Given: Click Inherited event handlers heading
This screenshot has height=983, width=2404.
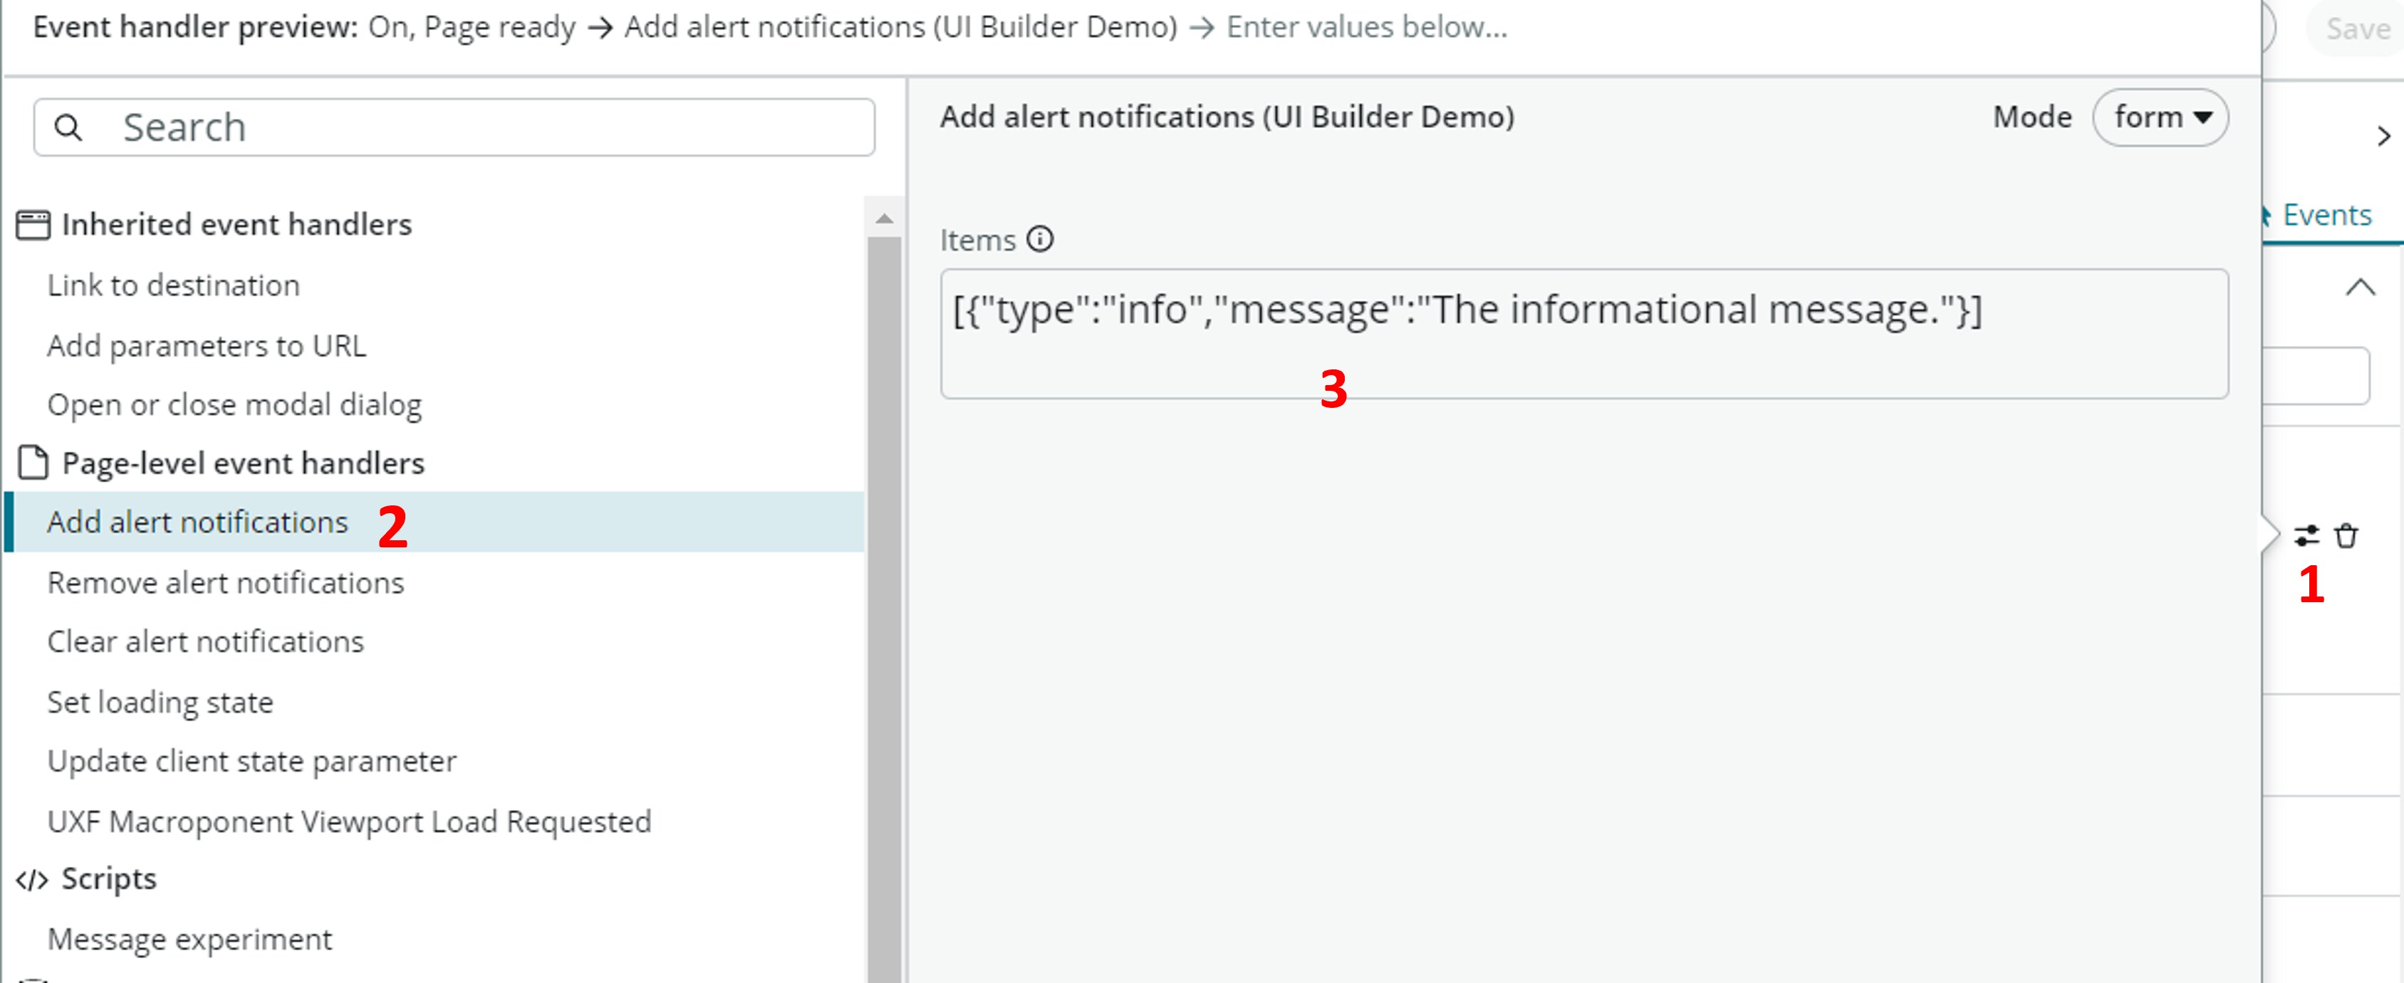Looking at the screenshot, I should point(236,225).
